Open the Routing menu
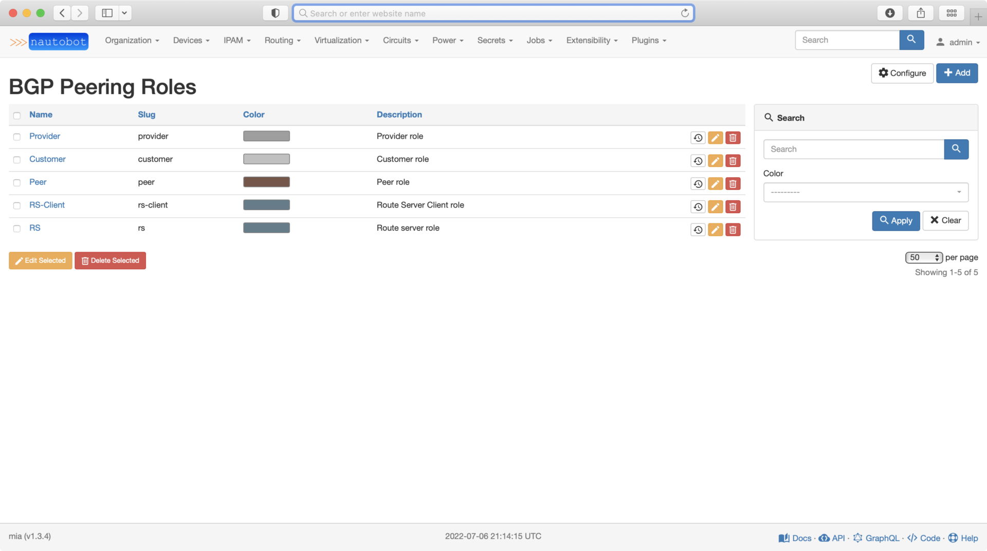 tap(282, 41)
